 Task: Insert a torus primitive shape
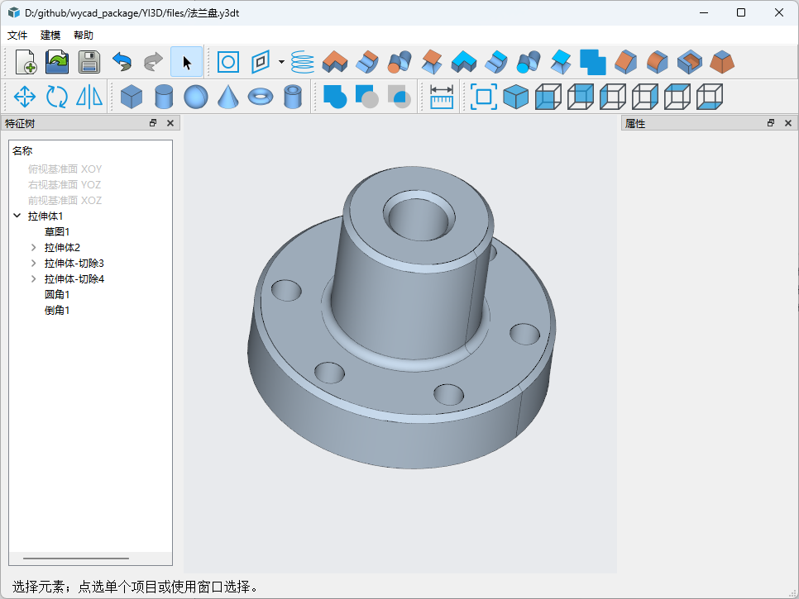click(x=261, y=96)
